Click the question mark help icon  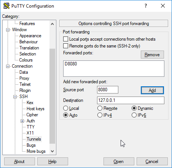(146, 6)
